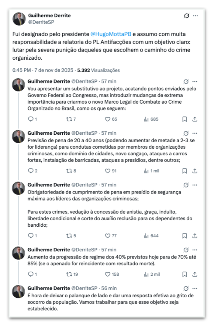Open more options on the 20 a 40 anos reply

click(x=195, y=133)
